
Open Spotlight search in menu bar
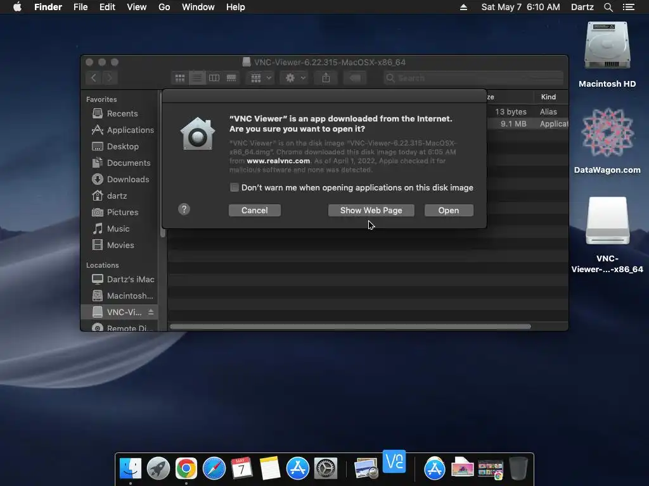(x=608, y=7)
